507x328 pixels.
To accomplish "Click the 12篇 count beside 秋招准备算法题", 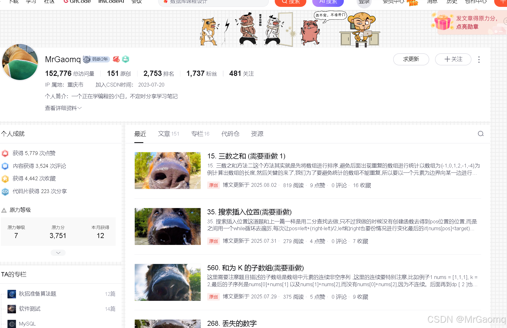I will [110, 294].
